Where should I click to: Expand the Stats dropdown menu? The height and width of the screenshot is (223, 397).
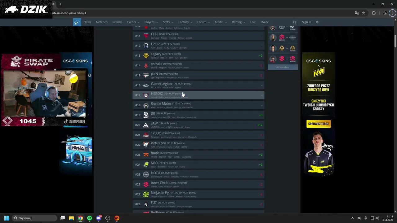point(168,22)
